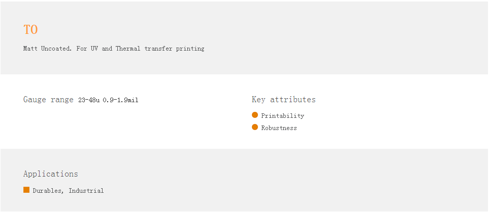This screenshot has width=489, height=212.
Task: Click the 23-48u gauge value
Action: tap(89, 100)
